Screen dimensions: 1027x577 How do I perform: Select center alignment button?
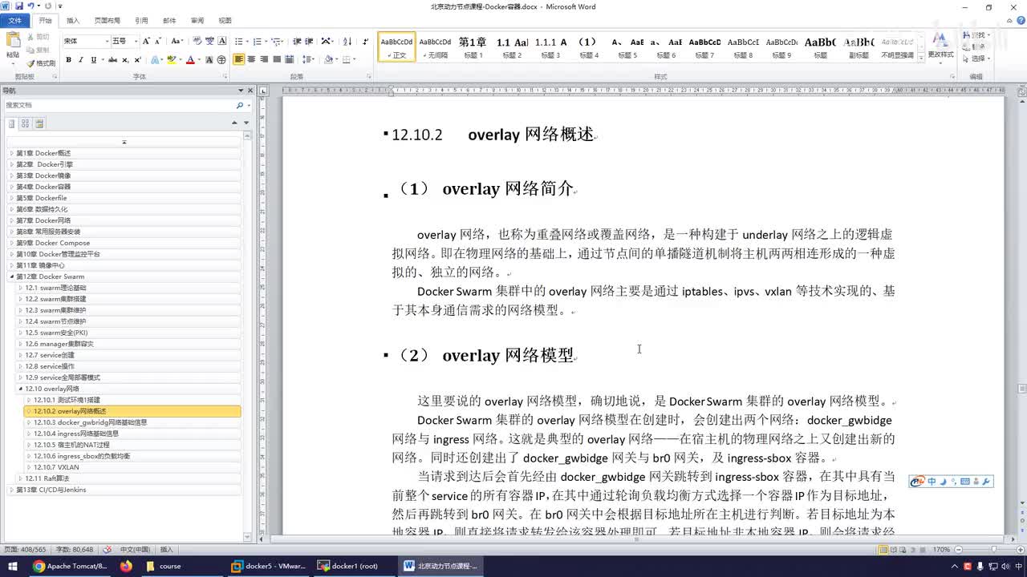click(x=252, y=59)
